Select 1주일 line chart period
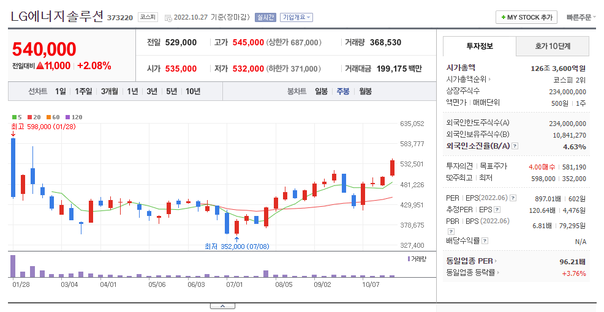 [83, 91]
